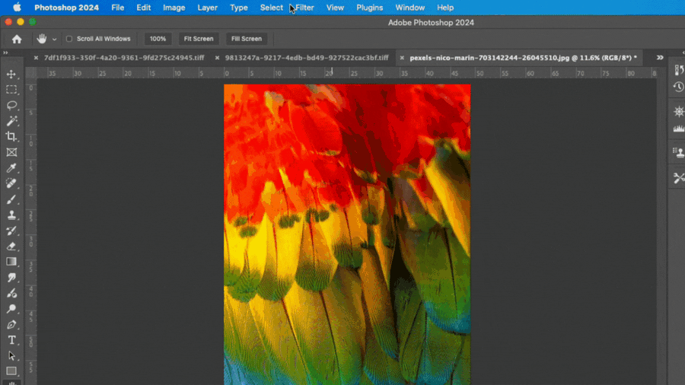This screenshot has height=385, width=685.
Task: Open the Type menu
Action: pos(238,8)
